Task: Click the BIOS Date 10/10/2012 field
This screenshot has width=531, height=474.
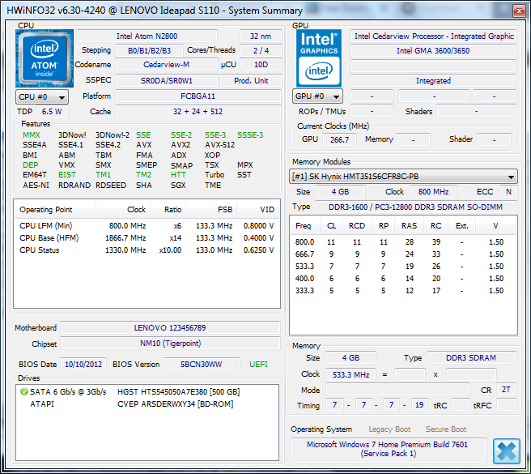Action: tap(83, 364)
